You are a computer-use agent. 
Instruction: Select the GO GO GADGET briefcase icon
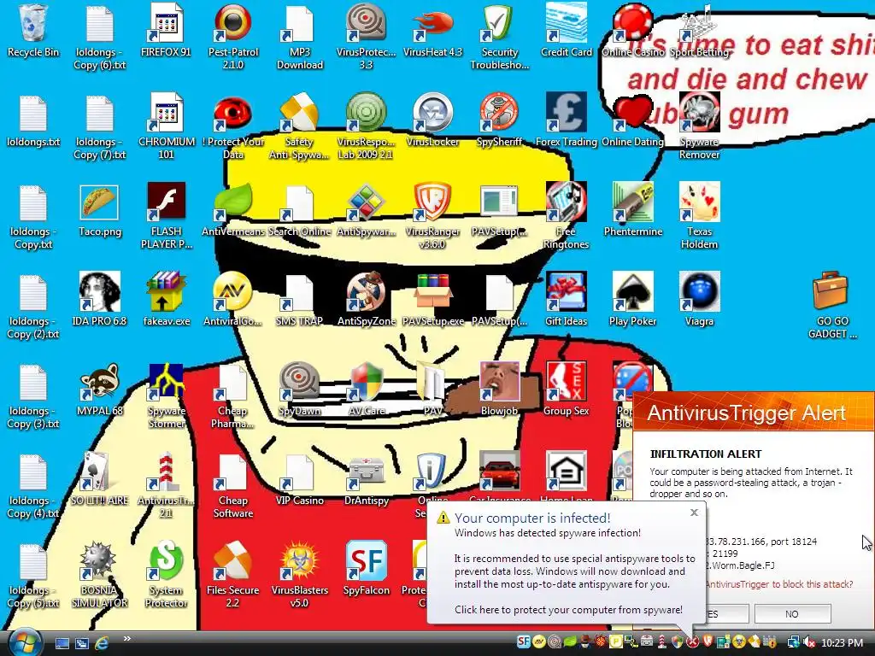coord(831,290)
